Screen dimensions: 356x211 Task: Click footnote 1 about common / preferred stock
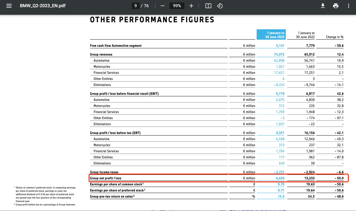[45, 194]
